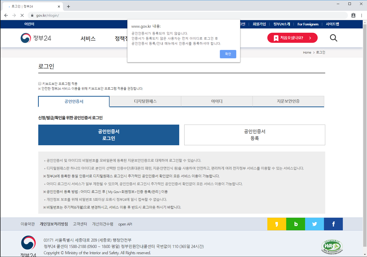Screen dimensions: 367x257
Task: Open the 개선의견수렴 footer link
Action: click(x=103, y=224)
